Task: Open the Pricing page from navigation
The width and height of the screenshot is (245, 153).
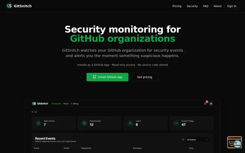Action: click(177, 6)
